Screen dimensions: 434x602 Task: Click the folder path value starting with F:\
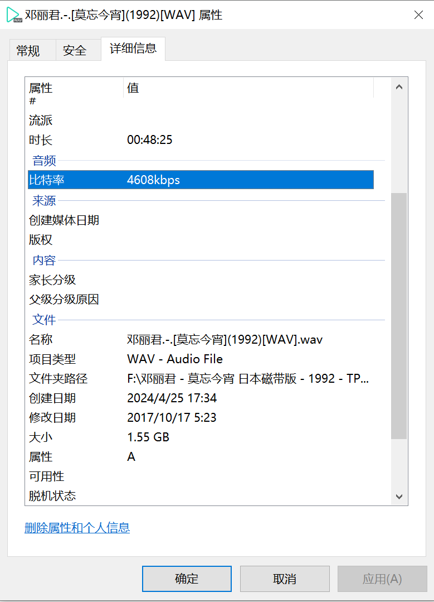[248, 379]
